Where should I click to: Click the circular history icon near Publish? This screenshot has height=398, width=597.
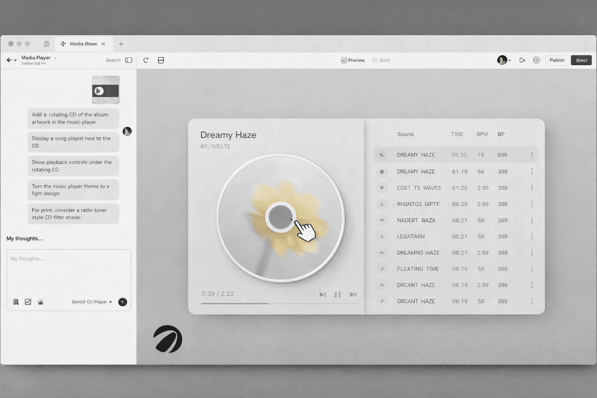536,60
